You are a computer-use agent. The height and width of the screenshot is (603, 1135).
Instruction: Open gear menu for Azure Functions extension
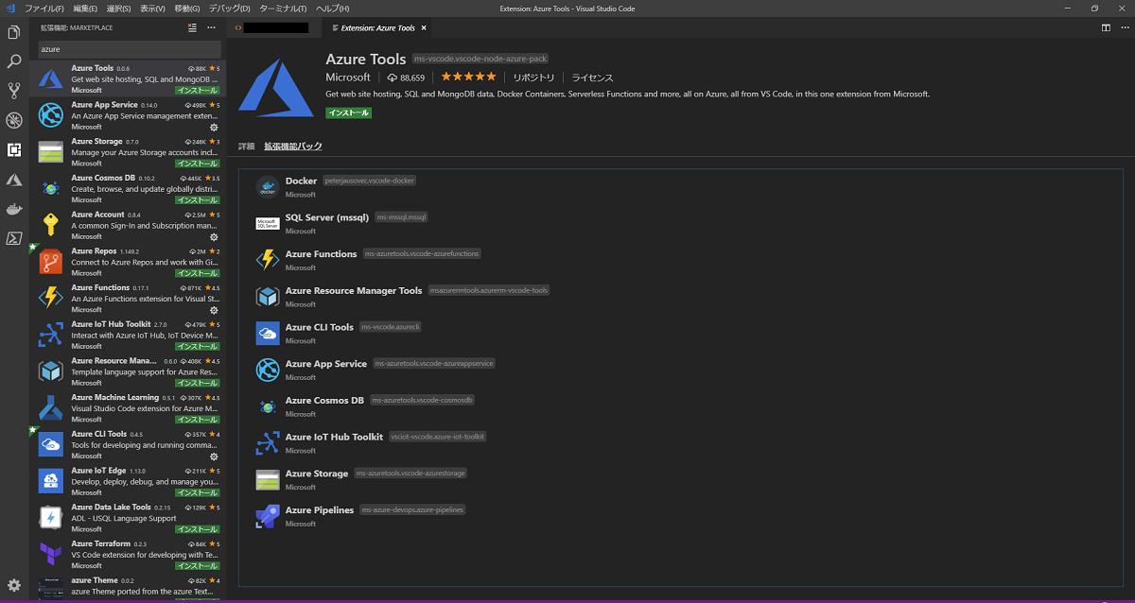click(214, 310)
